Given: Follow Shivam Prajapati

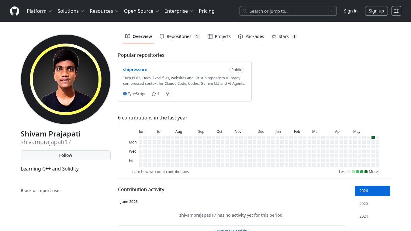Looking at the screenshot, I should (66, 155).
